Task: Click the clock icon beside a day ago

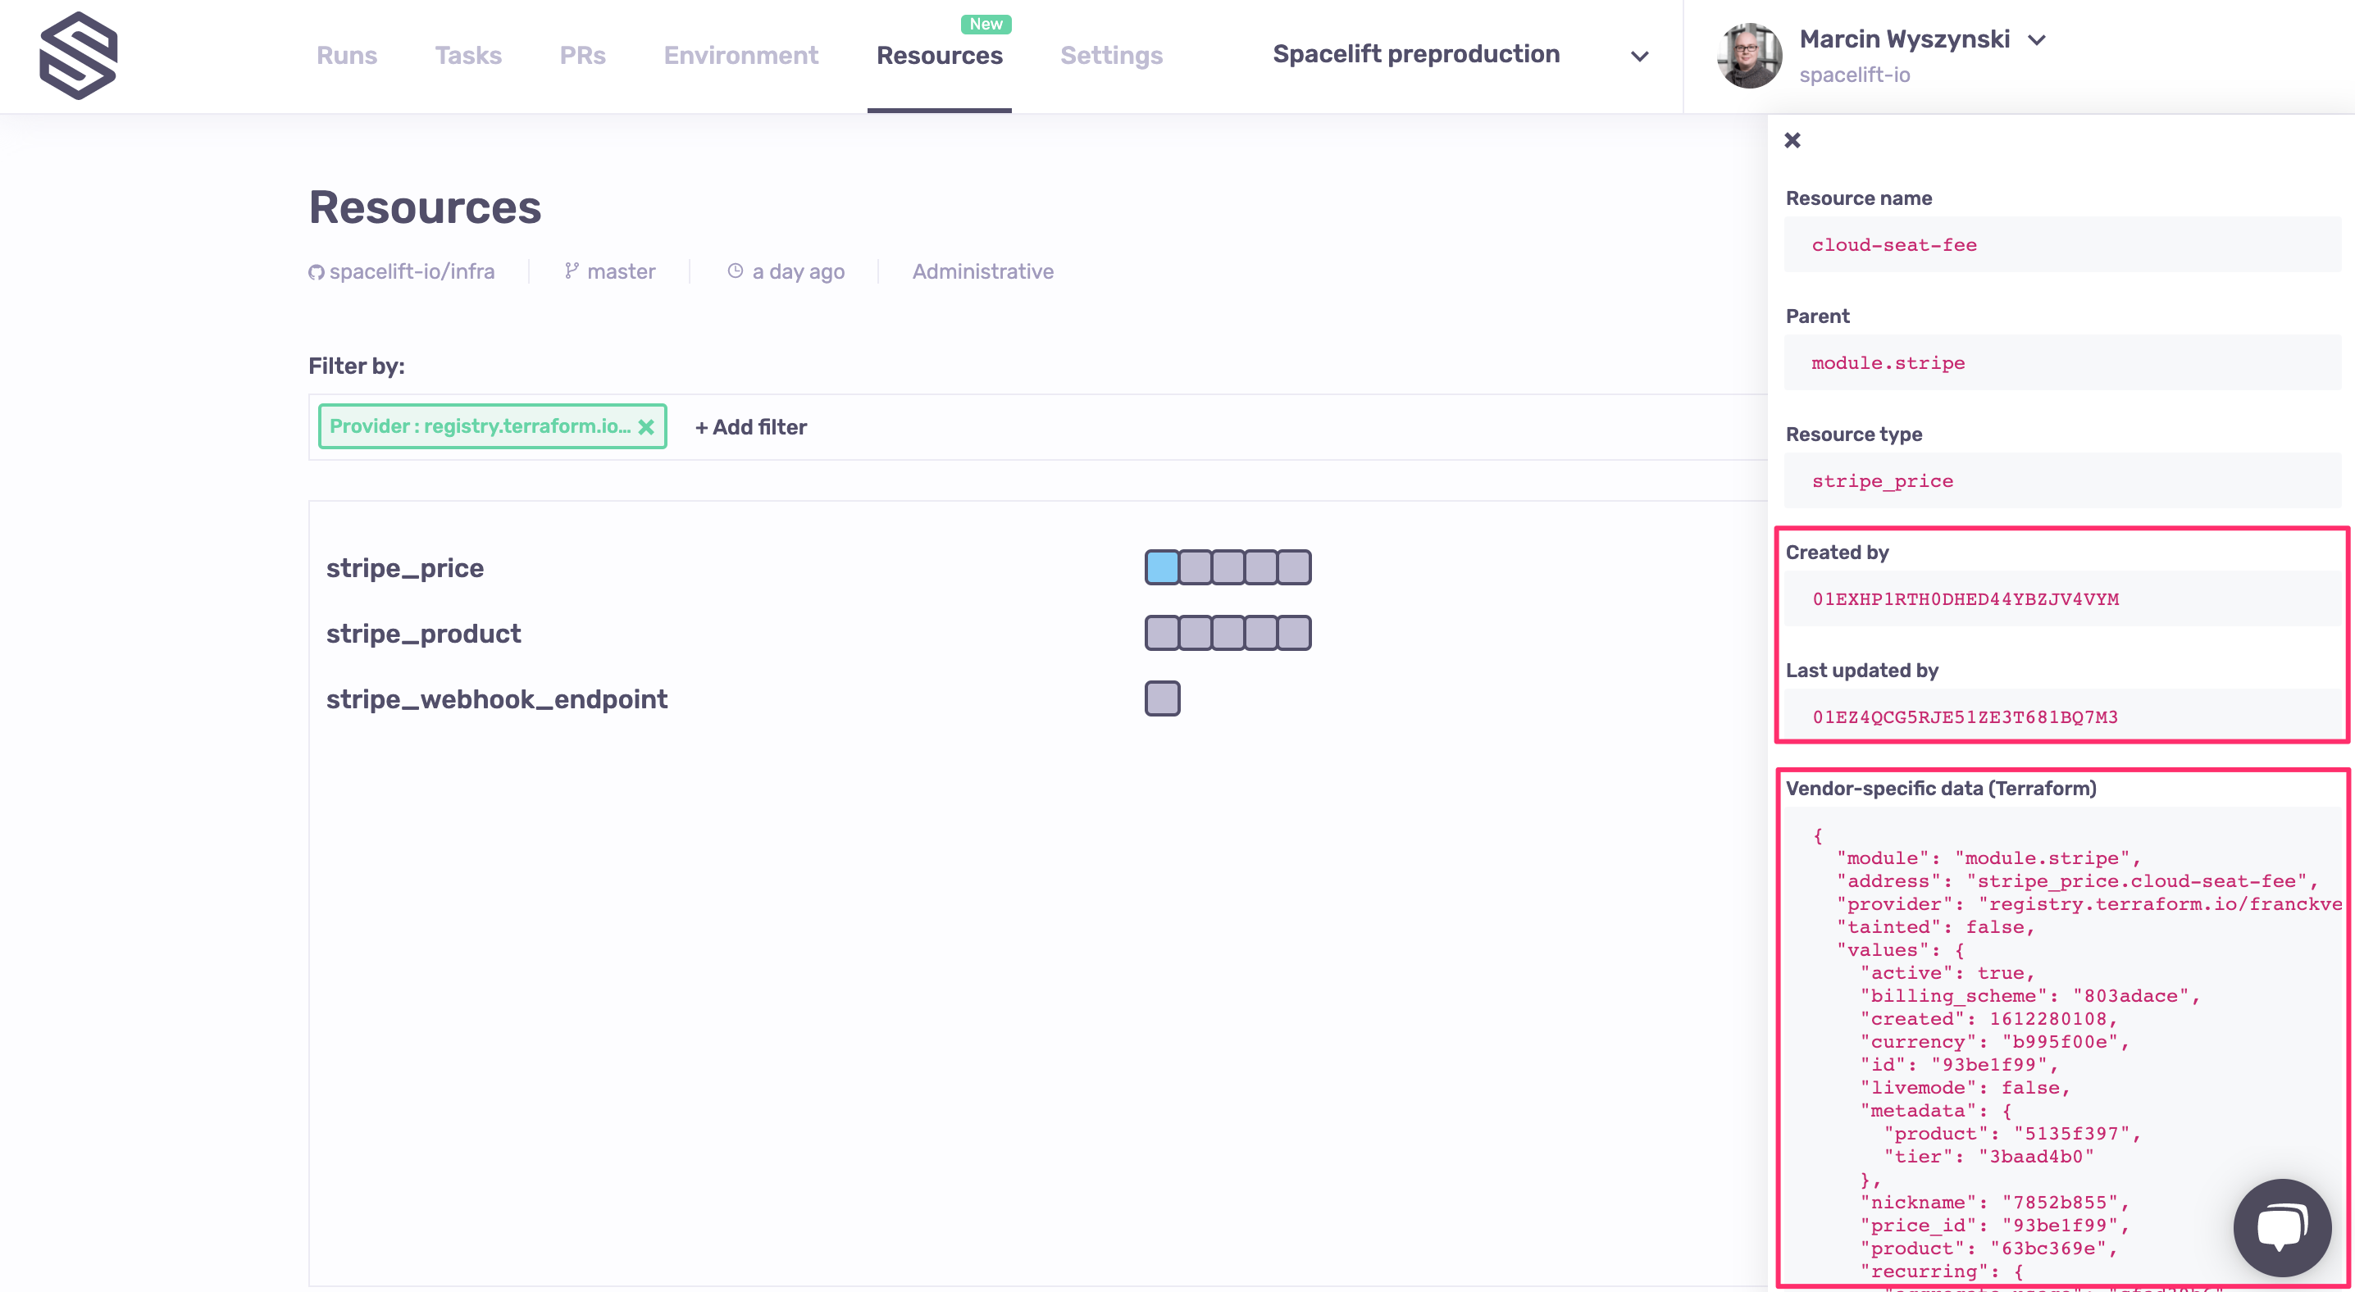Action: 735,271
